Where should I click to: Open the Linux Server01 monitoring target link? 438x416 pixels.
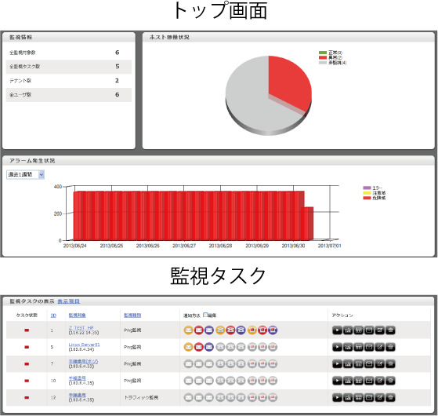pos(84,345)
